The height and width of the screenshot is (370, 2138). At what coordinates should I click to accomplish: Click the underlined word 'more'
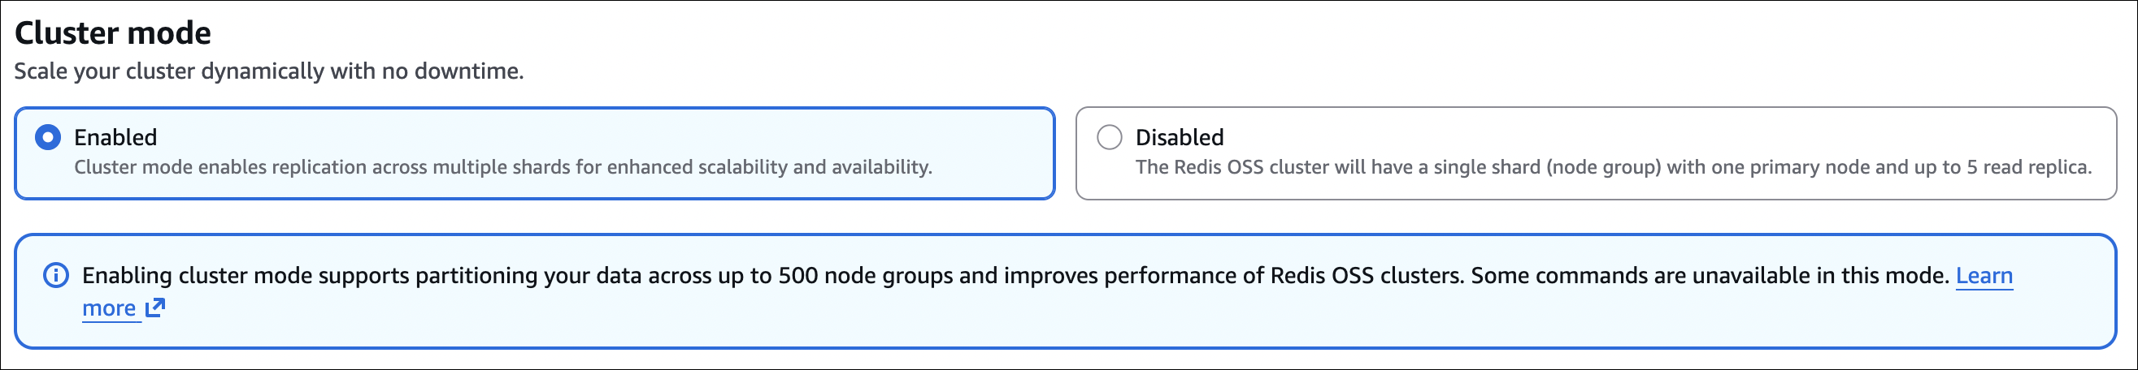pos(109,309)
